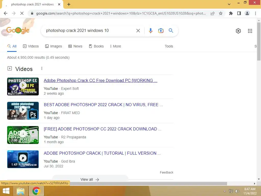The image size is (261, 196).
Task: Open Adobe Photoshop Crack CC Free Download link
Action: tap(100, 80)
